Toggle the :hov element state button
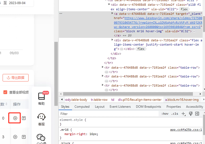The image size is (205, 144). pyautogui.click(x=165, y=114)
